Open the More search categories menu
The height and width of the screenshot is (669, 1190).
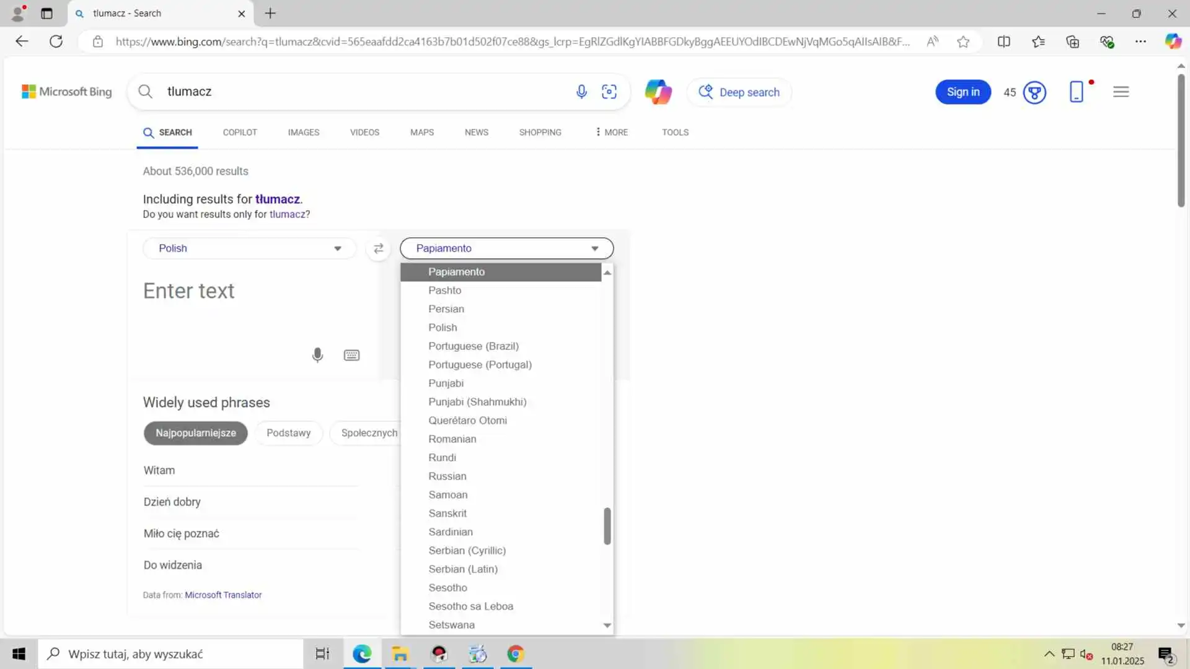[611, 133]
